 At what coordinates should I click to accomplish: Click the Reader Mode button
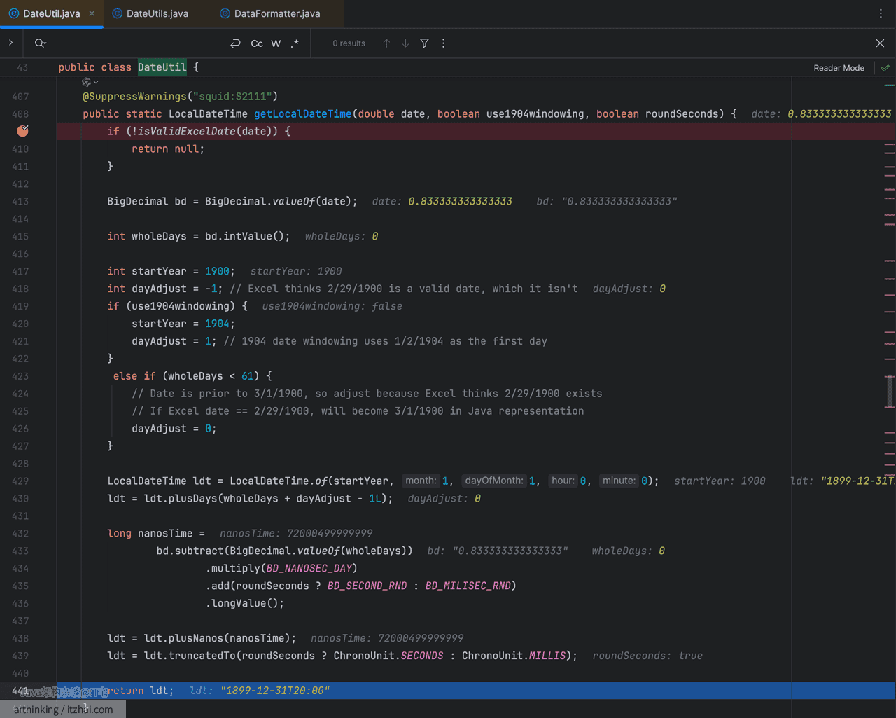click(x=839, y=68)
